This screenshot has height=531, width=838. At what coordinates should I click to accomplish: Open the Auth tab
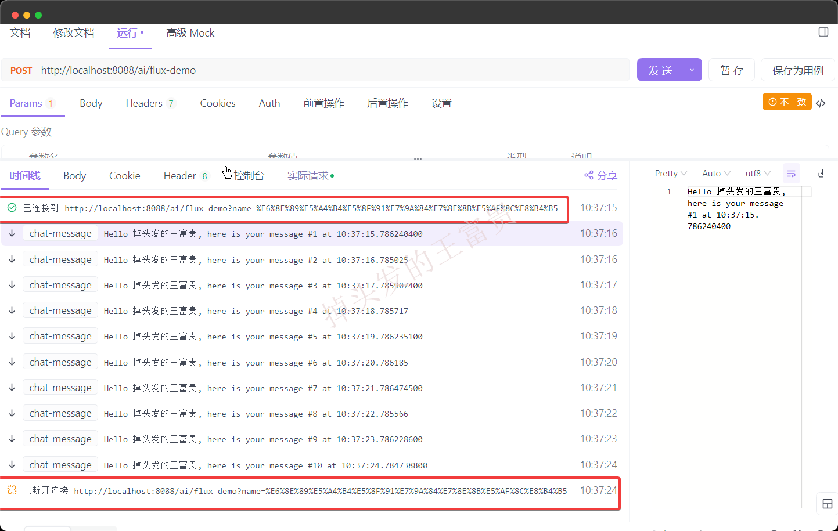269,103
